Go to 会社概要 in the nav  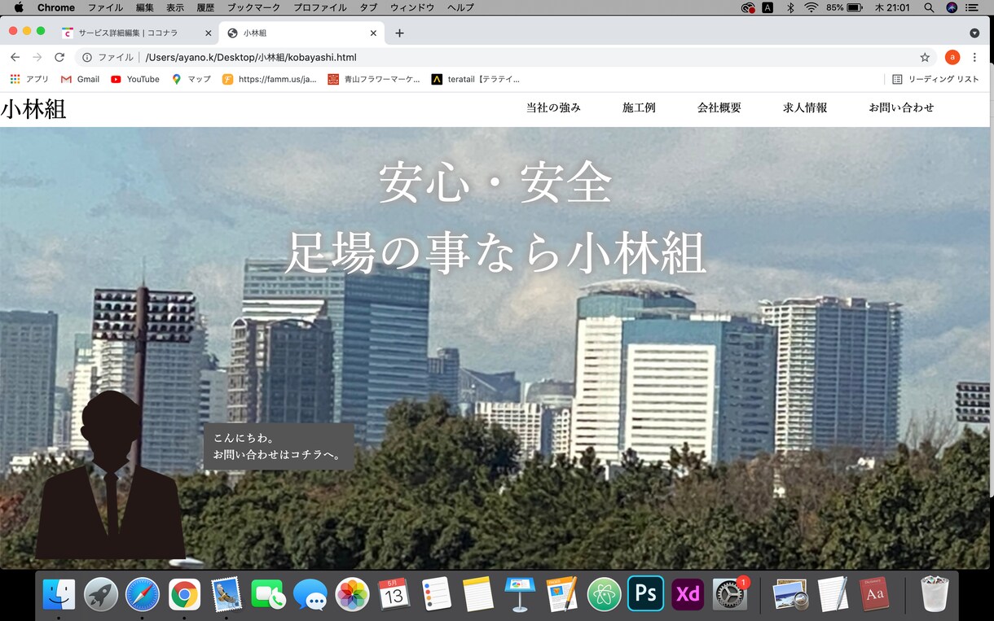(x=719, y=107)
